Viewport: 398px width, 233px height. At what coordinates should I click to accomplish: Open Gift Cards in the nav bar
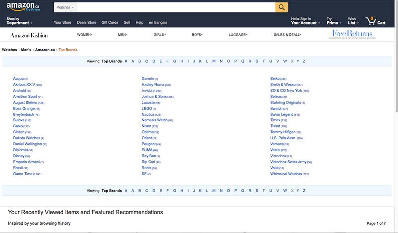coord(110,22)
